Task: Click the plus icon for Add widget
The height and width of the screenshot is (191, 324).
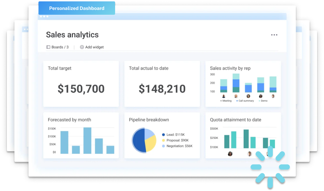Action: [82, 47]
